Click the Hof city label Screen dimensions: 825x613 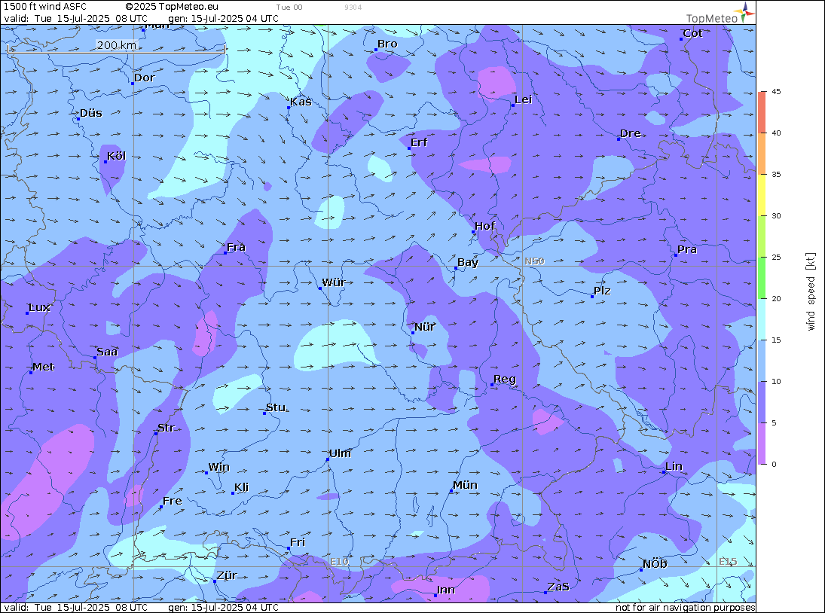click(484, 226)
